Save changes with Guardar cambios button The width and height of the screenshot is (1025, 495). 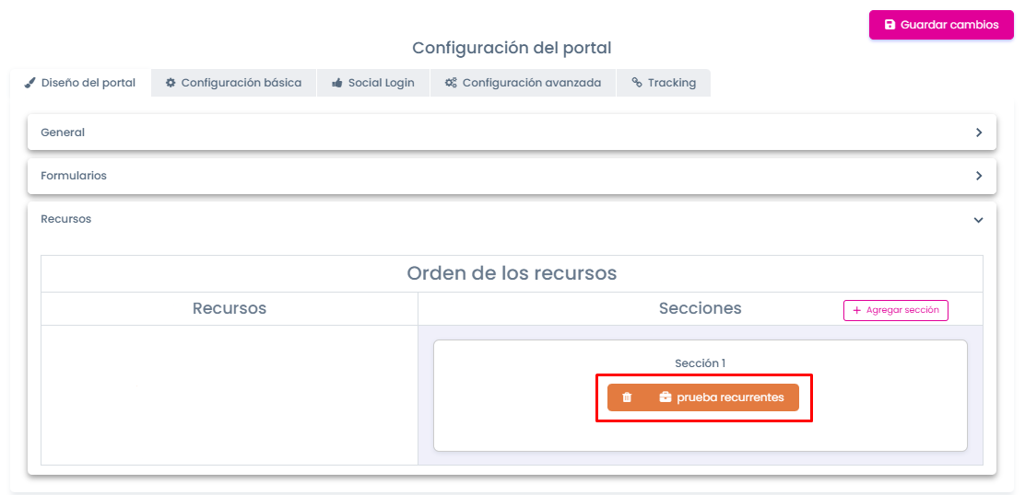pyautogui.click(x=941, y=25)
